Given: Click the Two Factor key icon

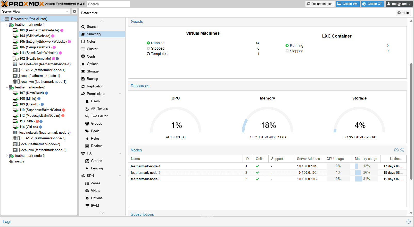Looking at the screenshot, I should tap(87, 116).
